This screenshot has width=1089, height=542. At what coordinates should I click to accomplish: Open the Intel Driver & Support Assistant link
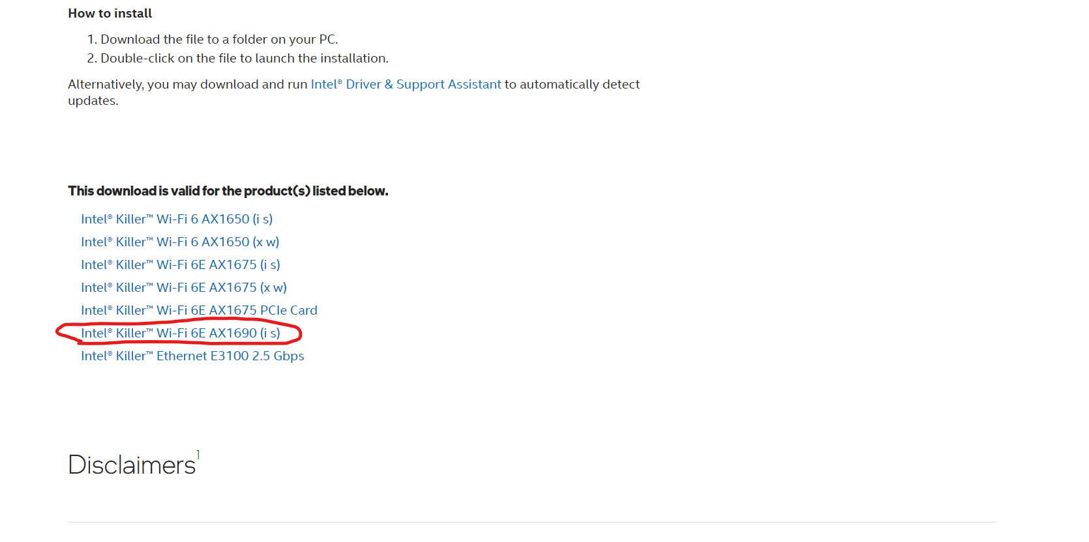pyautogui.click(x=406, y=85)
